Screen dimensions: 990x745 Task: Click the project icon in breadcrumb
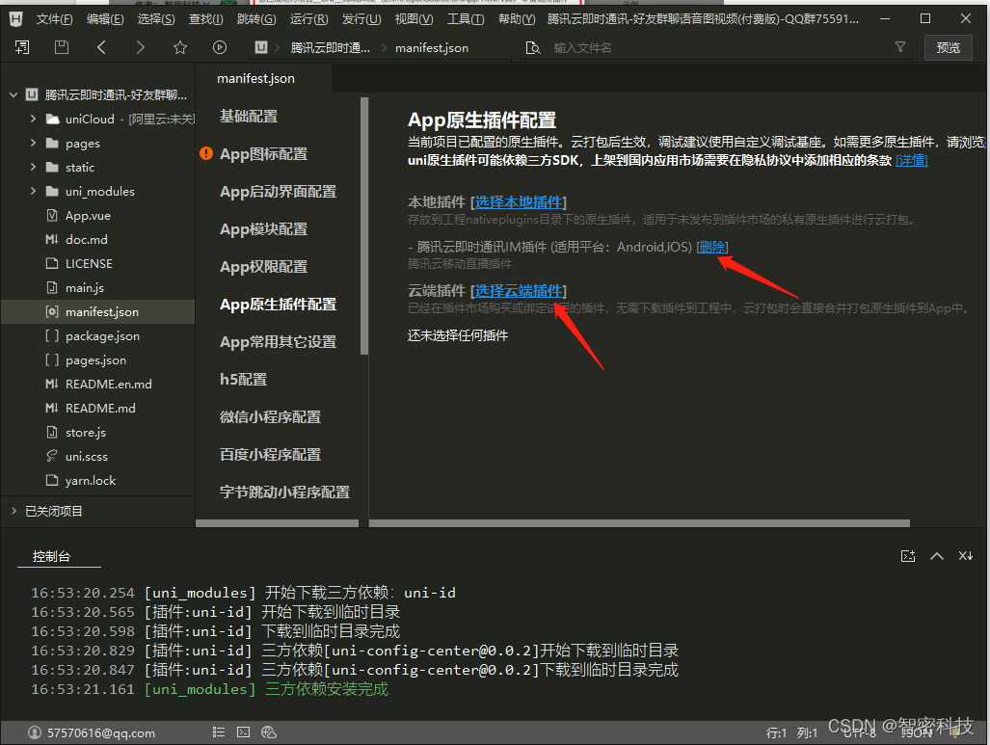coord(261,47)
